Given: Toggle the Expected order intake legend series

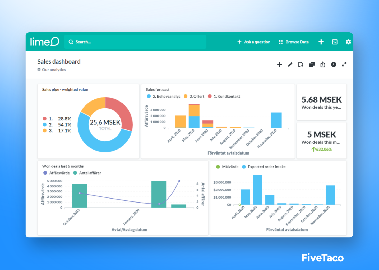Looking at the screenshot, I should click(264, 167).
